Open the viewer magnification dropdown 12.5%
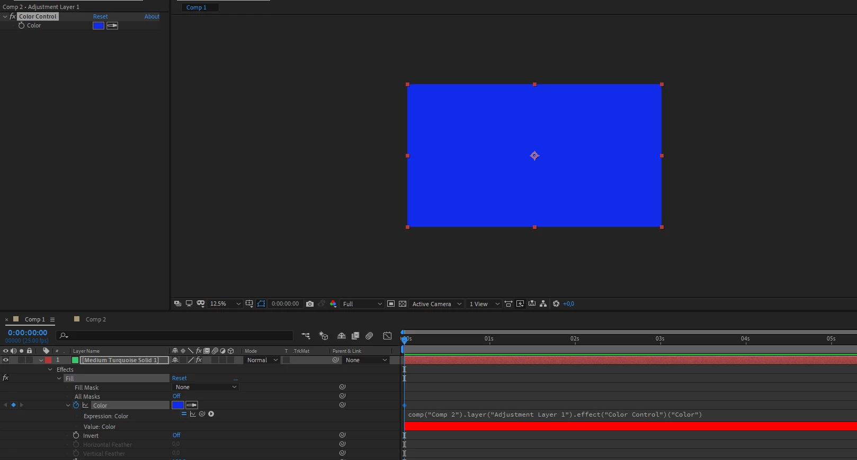857x460 pixels. (225, 304)
